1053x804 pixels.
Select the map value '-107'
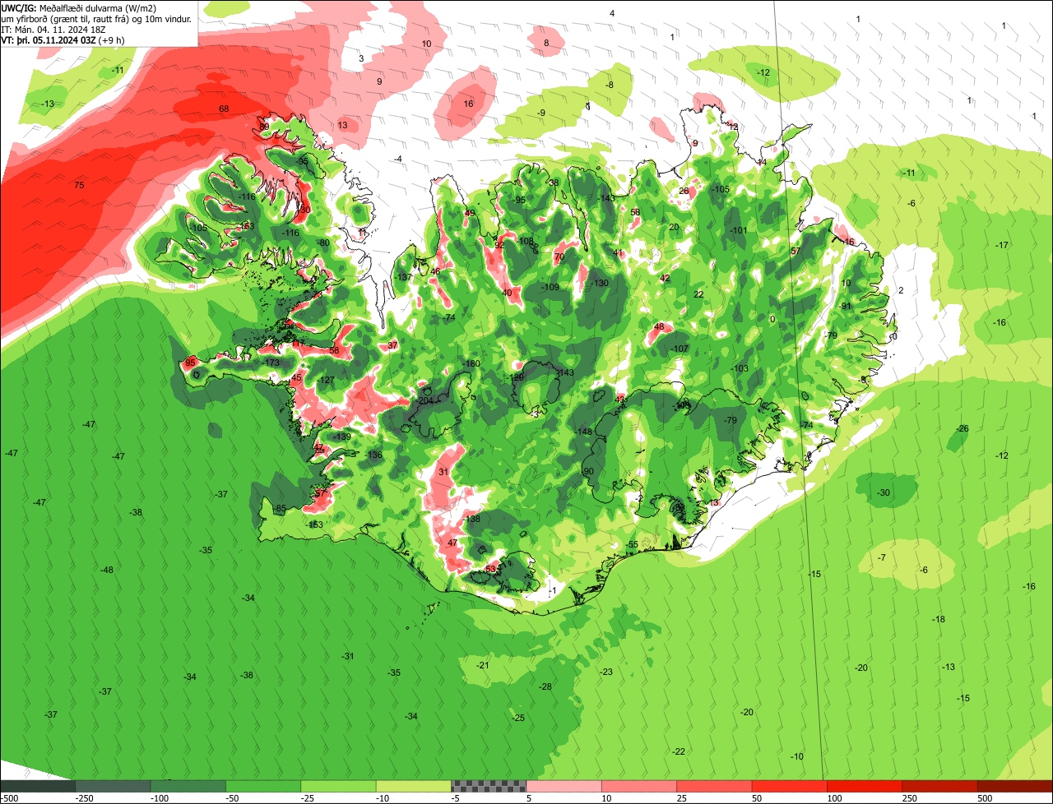pyautogui.click(x=679, y=349)
